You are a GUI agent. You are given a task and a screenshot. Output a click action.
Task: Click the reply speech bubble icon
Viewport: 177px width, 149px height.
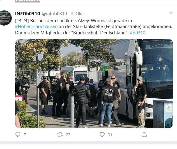point(18,135)
